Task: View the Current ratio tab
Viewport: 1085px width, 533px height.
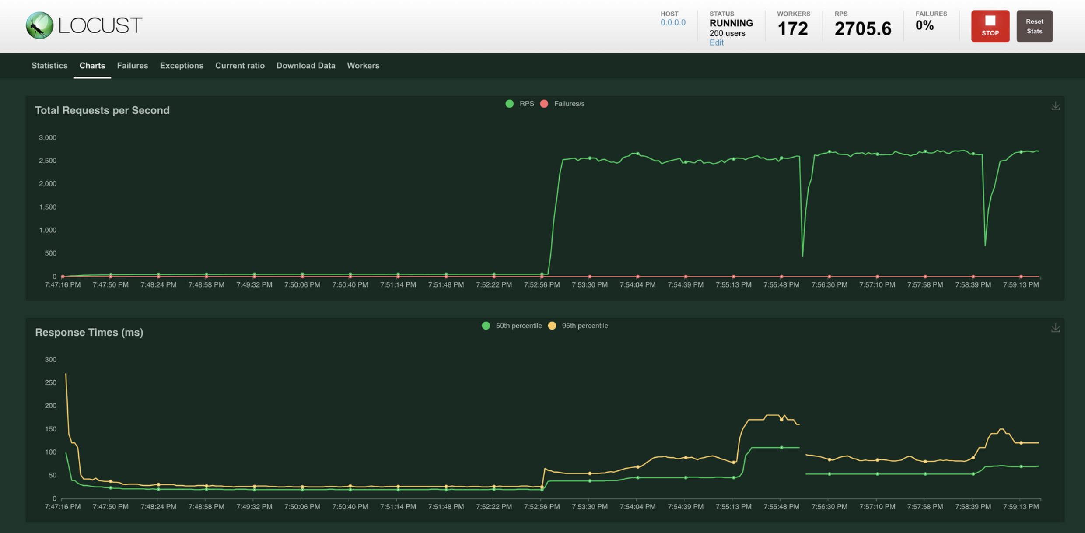Action: tap(240, 66)
